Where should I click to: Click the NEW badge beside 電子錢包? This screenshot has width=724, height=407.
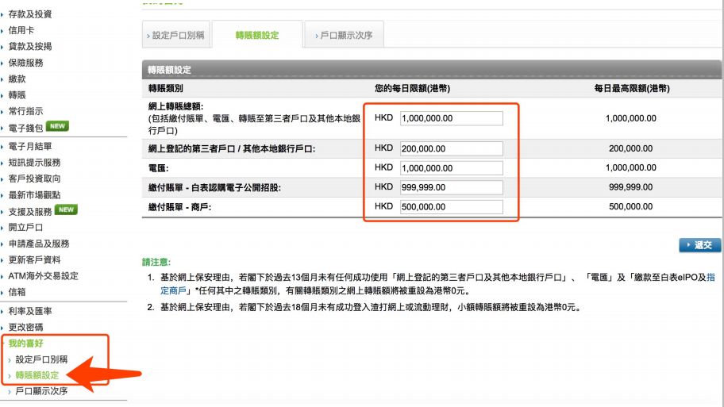(57, 126)
